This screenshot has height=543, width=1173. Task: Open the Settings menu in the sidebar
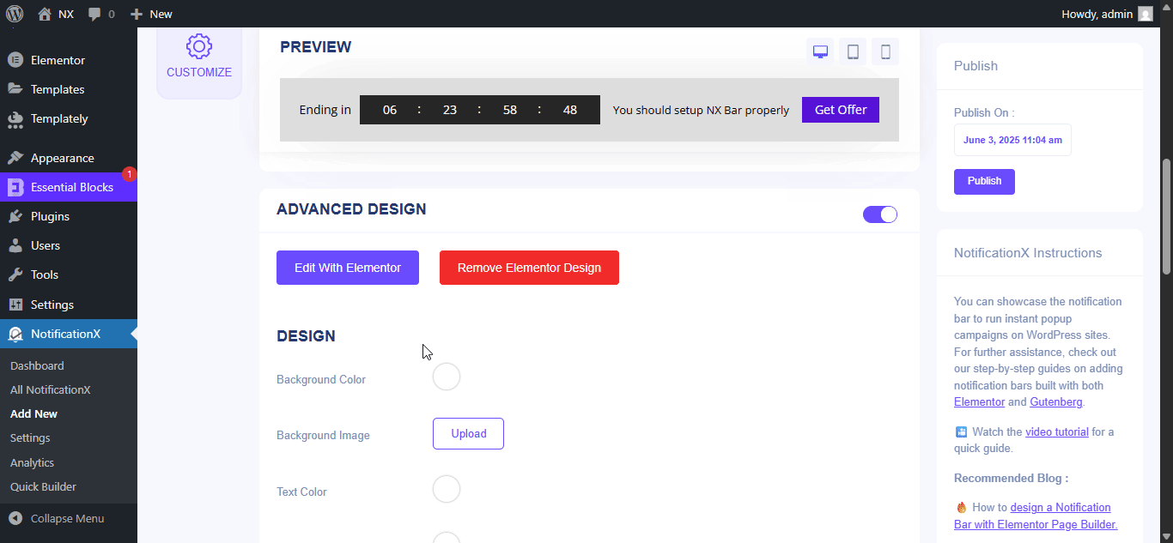pyautogui.click(x=69, y=305)
